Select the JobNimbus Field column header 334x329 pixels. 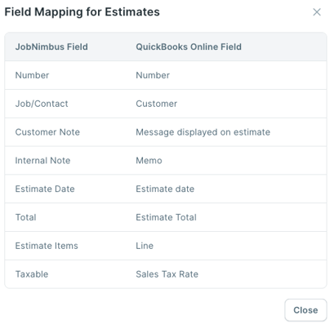click(x=51, y=47)
